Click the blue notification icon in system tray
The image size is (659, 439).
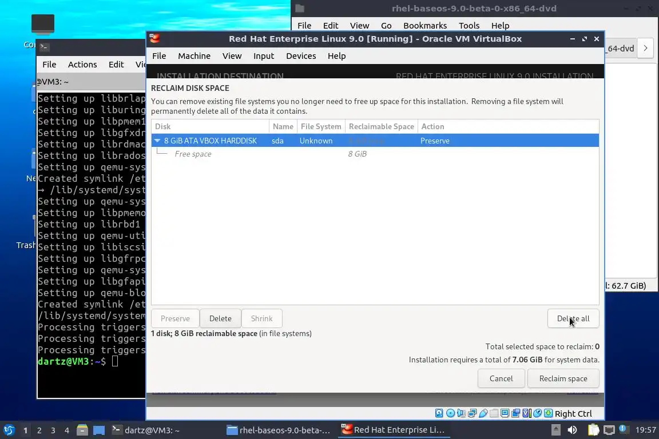click(x=623, y=429)
